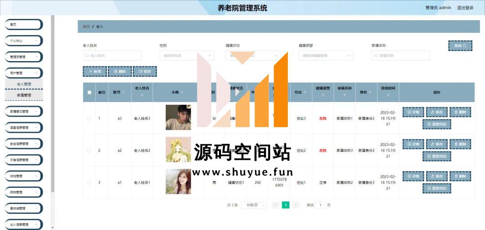This screenshot has height=230, width=485.
Task: Click the 新增 add button
Action: tap(95, 71)
